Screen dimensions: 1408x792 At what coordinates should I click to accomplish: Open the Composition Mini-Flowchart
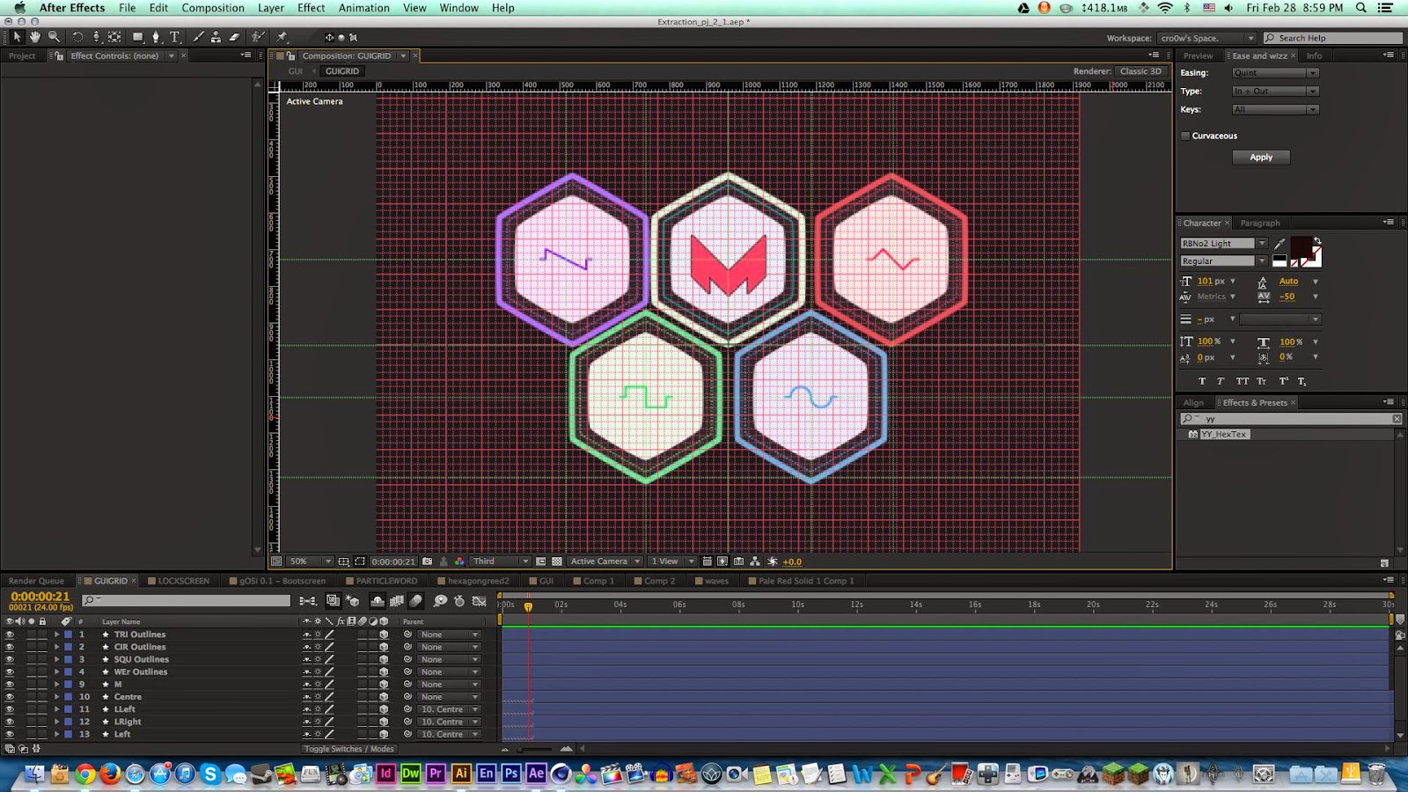307,601
